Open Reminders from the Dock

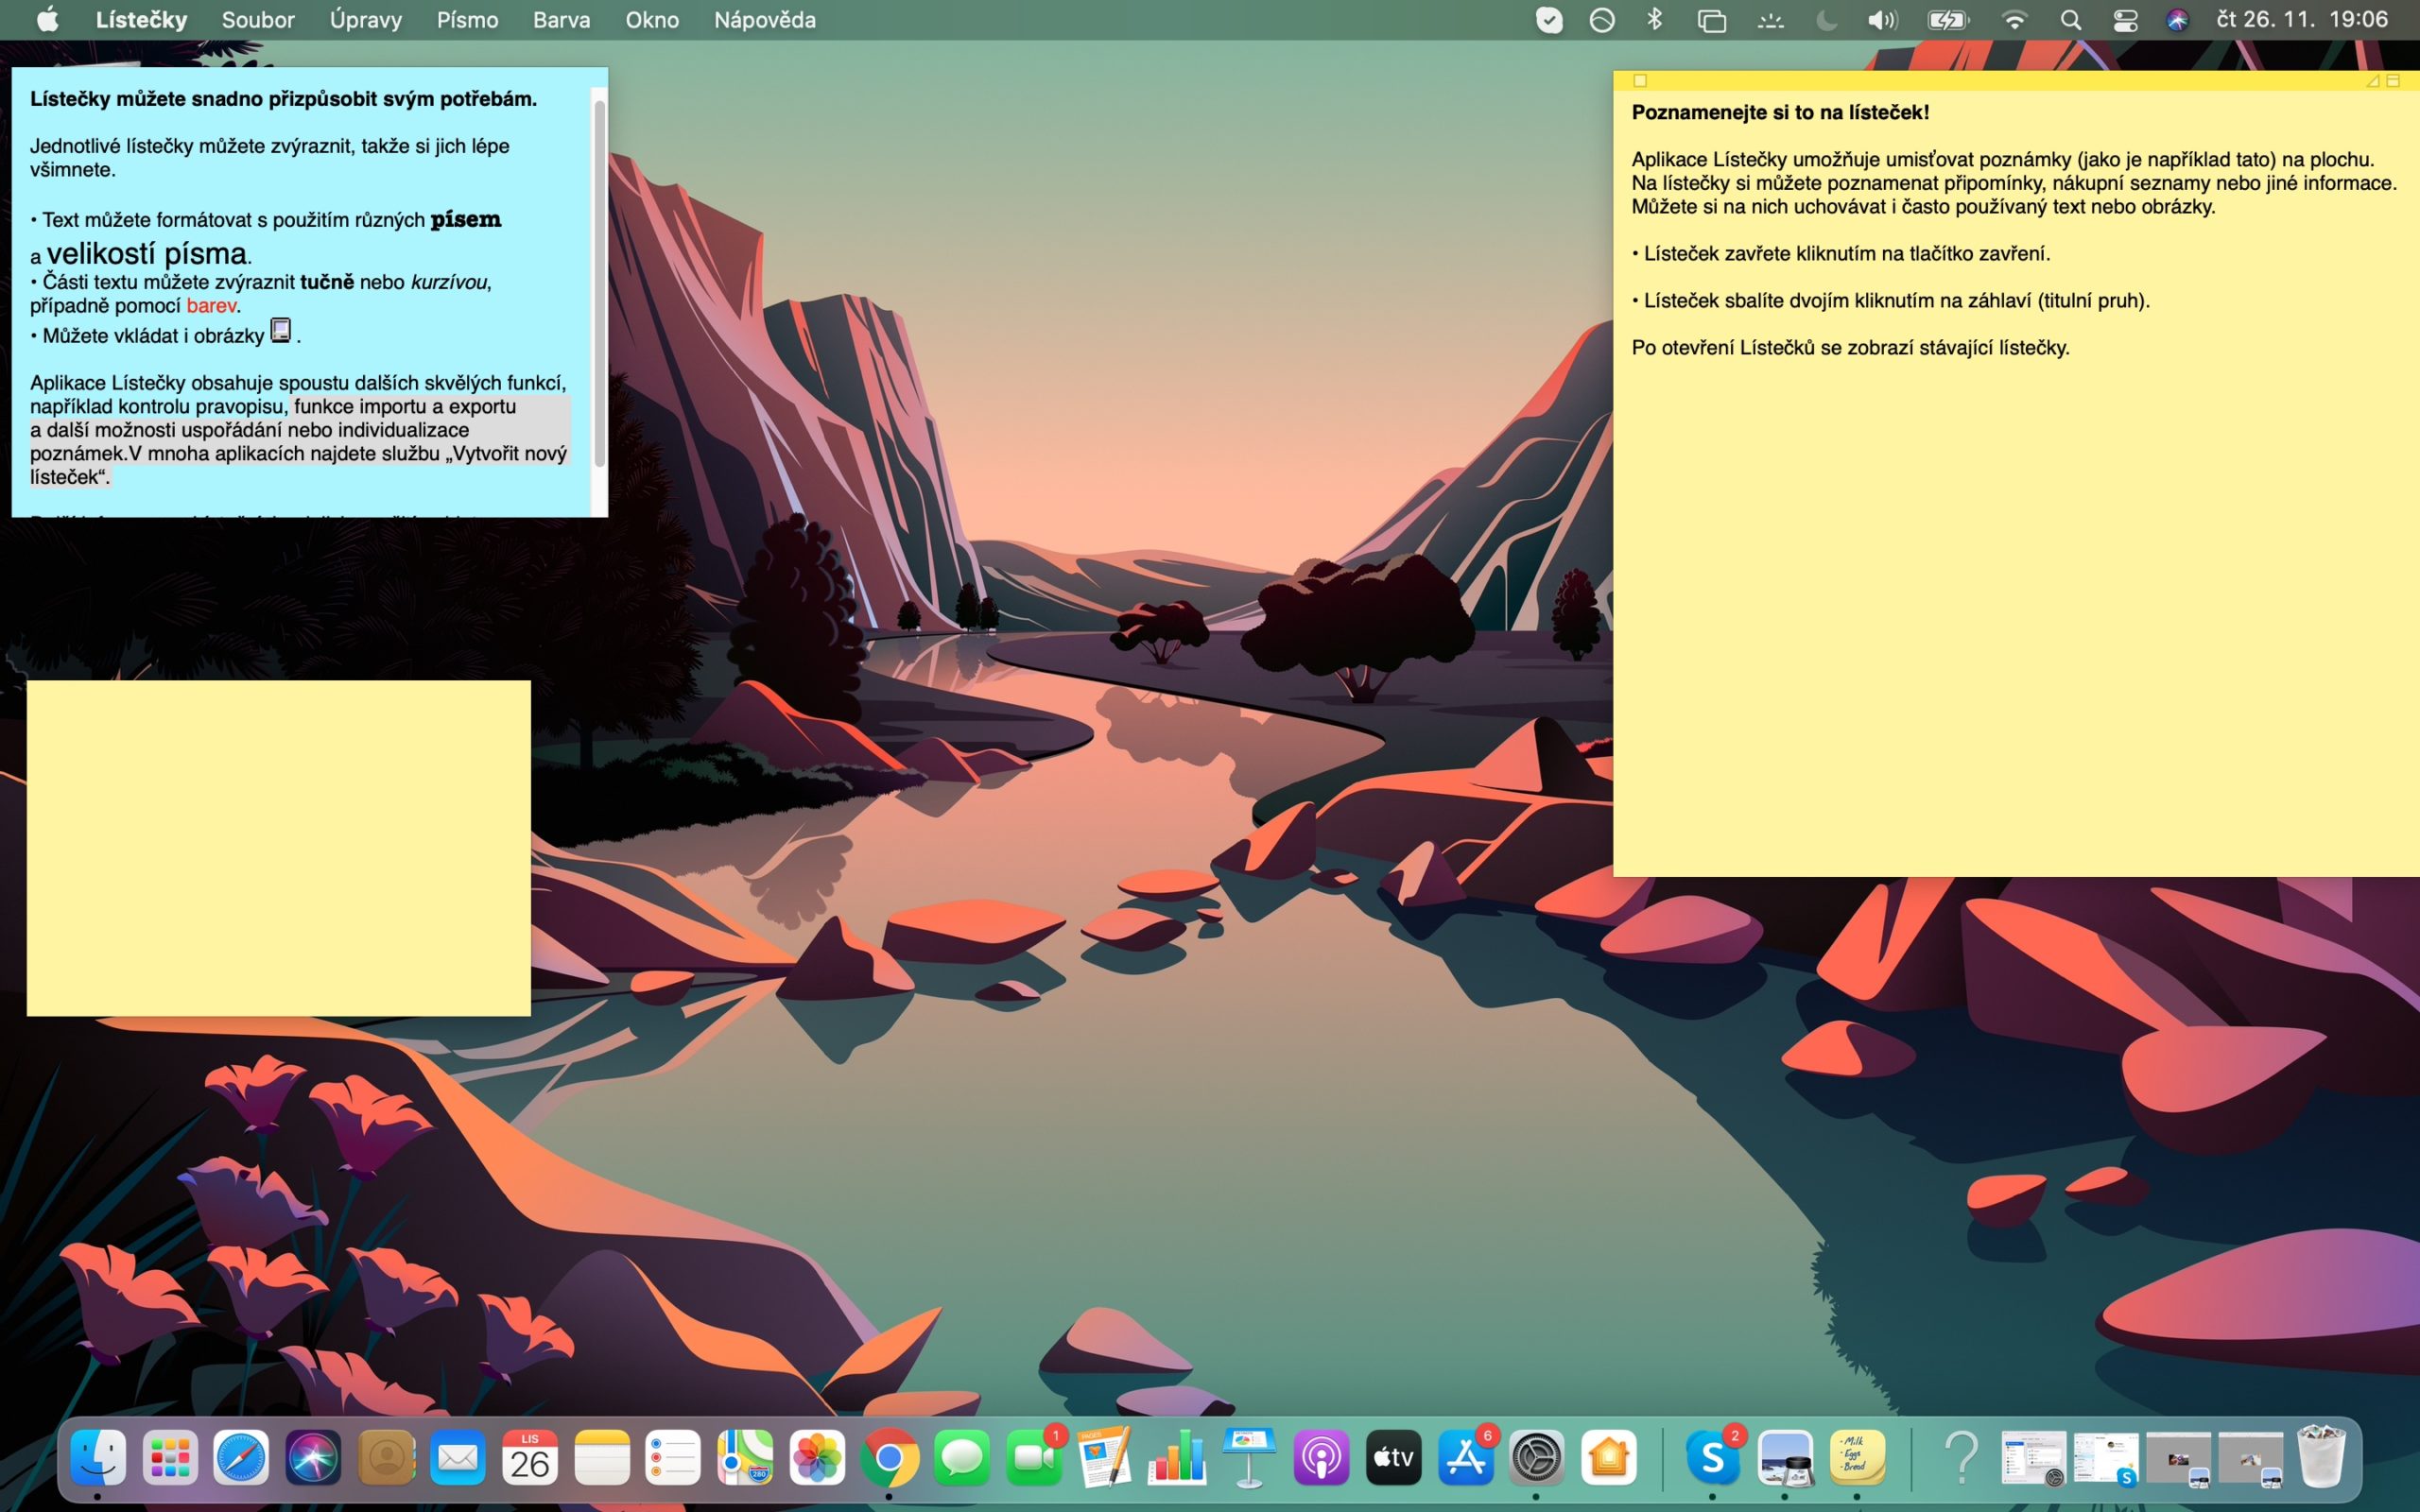(674, 1458)
